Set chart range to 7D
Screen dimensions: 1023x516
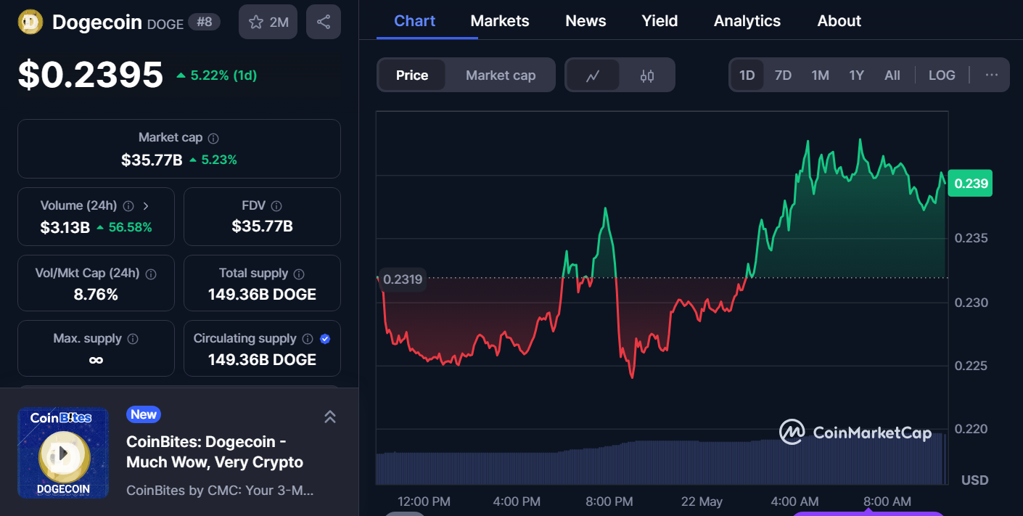(783, 75)
